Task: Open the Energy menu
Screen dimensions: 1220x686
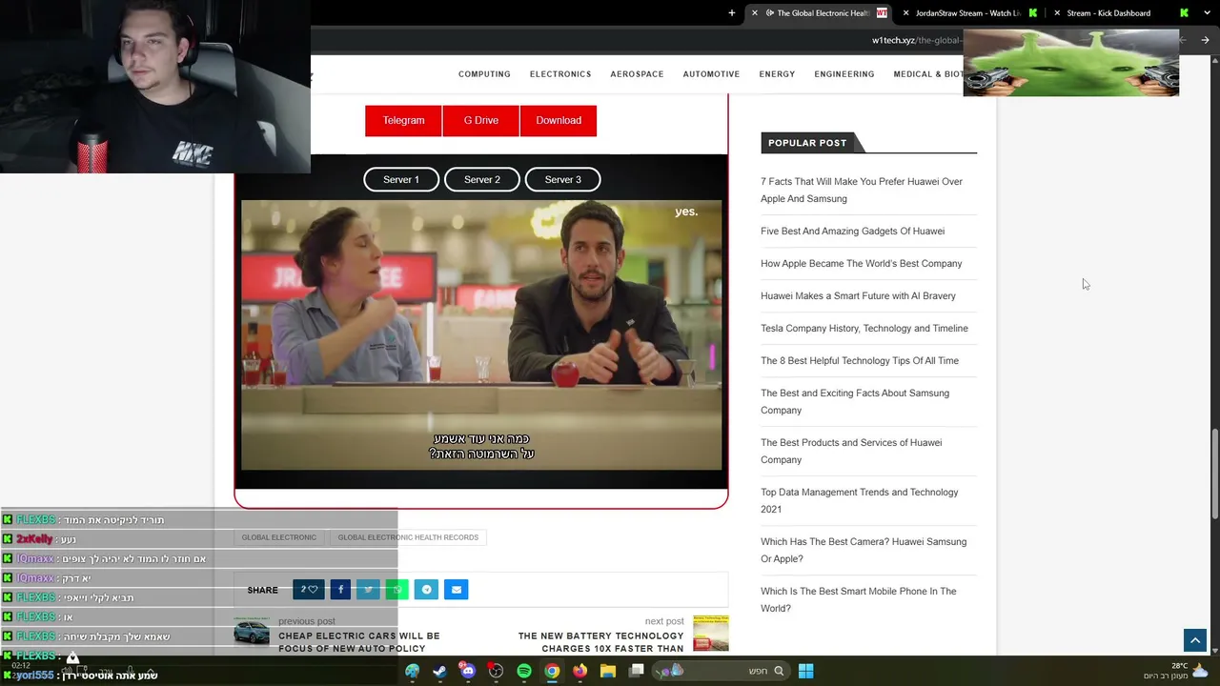Action: (777, 74)
